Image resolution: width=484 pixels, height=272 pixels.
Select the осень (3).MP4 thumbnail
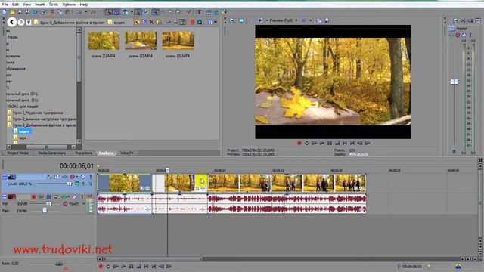[x=178, y=41]
